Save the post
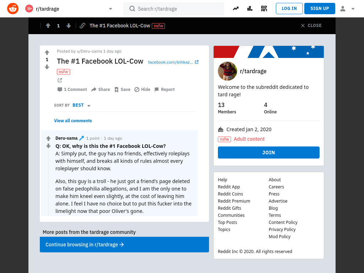This screenshot has height=273, width=364. [122, 89]
